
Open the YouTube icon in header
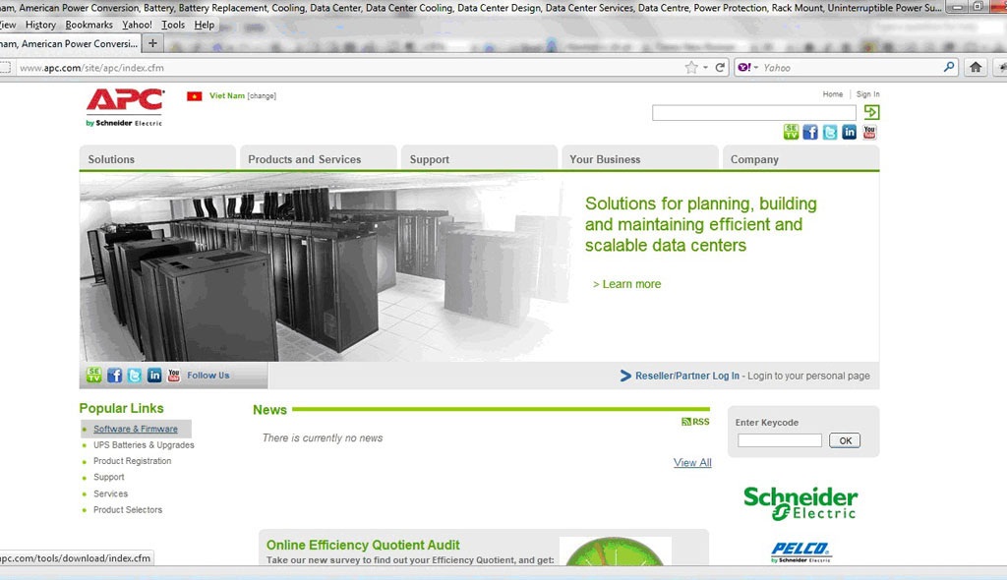(x=869, y=133)
